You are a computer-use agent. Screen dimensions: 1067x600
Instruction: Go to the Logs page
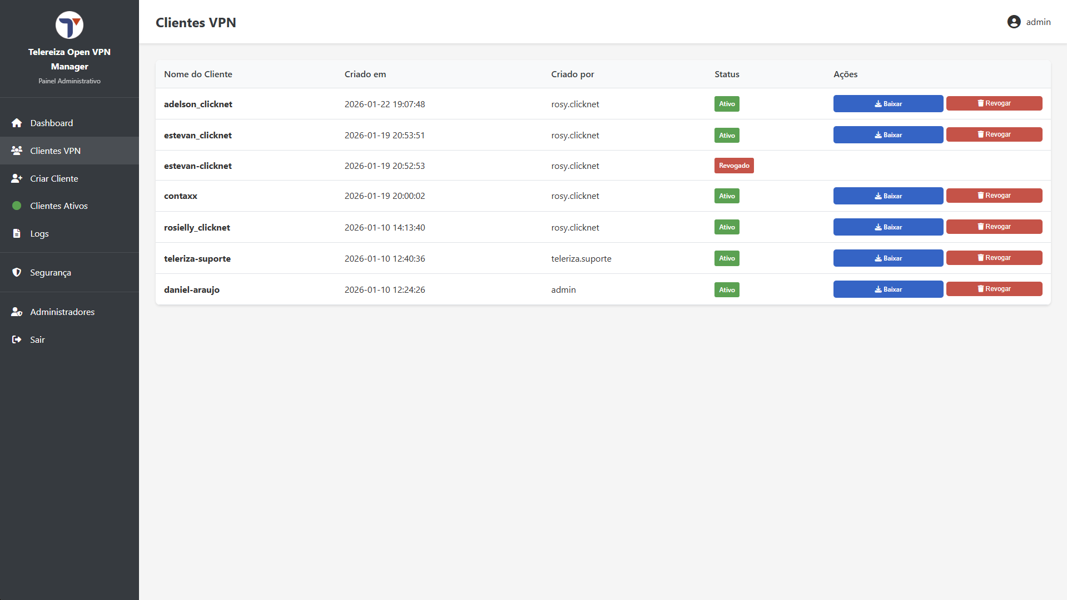[39, 233]
